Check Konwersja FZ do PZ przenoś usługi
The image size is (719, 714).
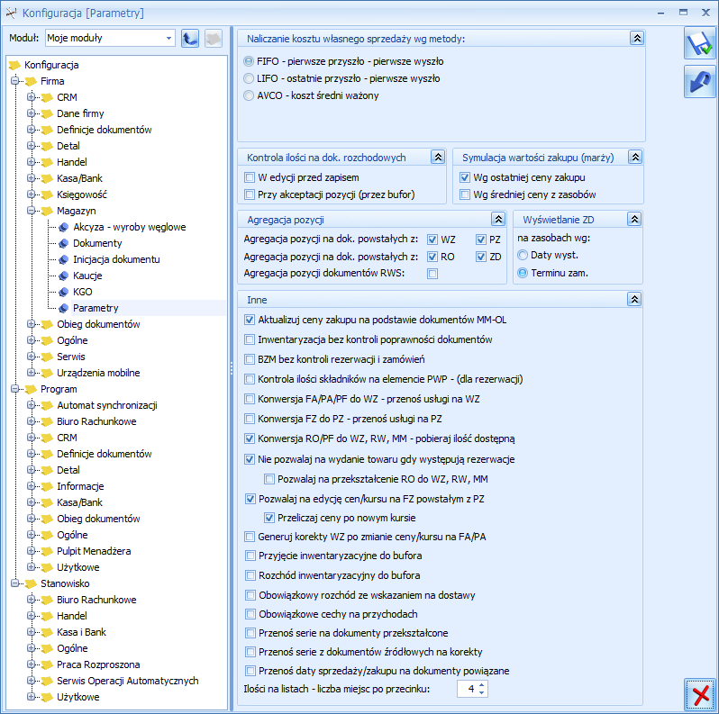250,419
